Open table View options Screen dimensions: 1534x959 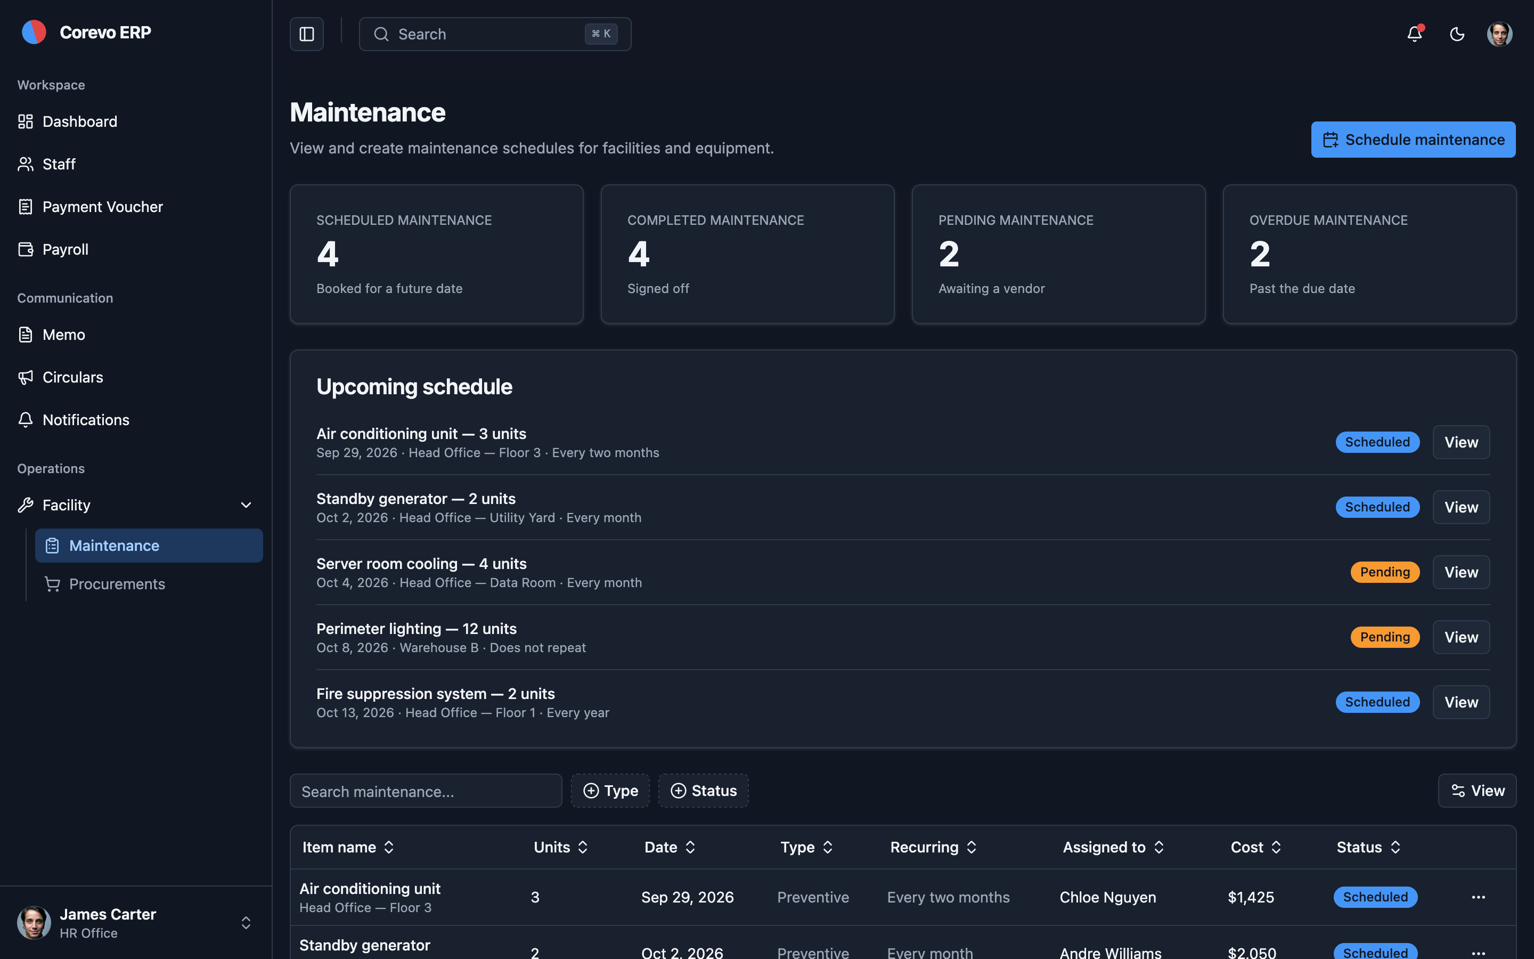click(x=1477, y=791)
